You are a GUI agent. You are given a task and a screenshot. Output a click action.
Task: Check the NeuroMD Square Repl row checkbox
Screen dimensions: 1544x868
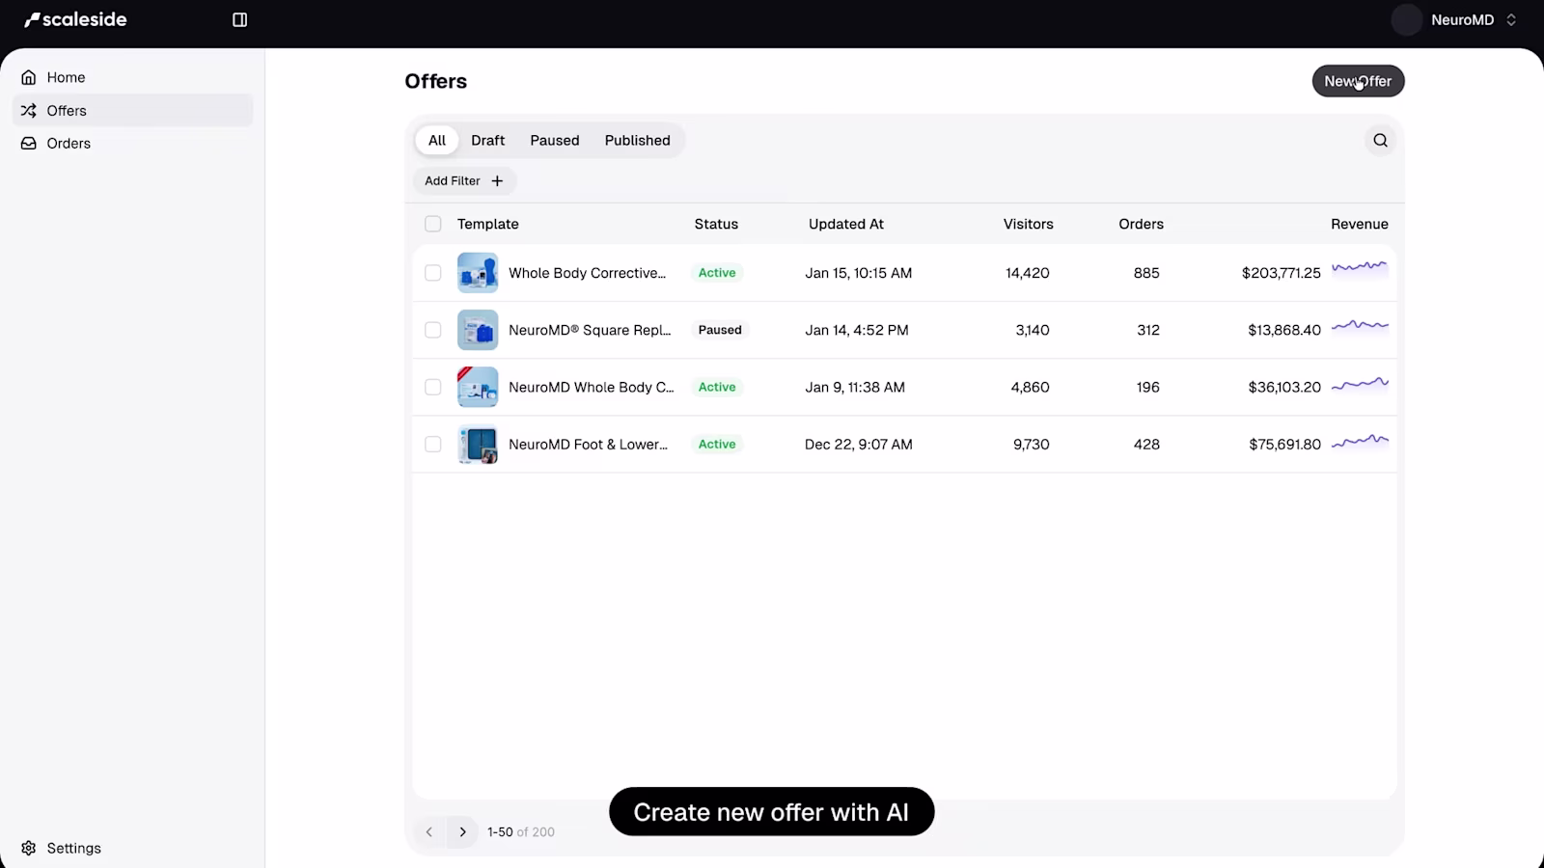click(x=433, y=330)
